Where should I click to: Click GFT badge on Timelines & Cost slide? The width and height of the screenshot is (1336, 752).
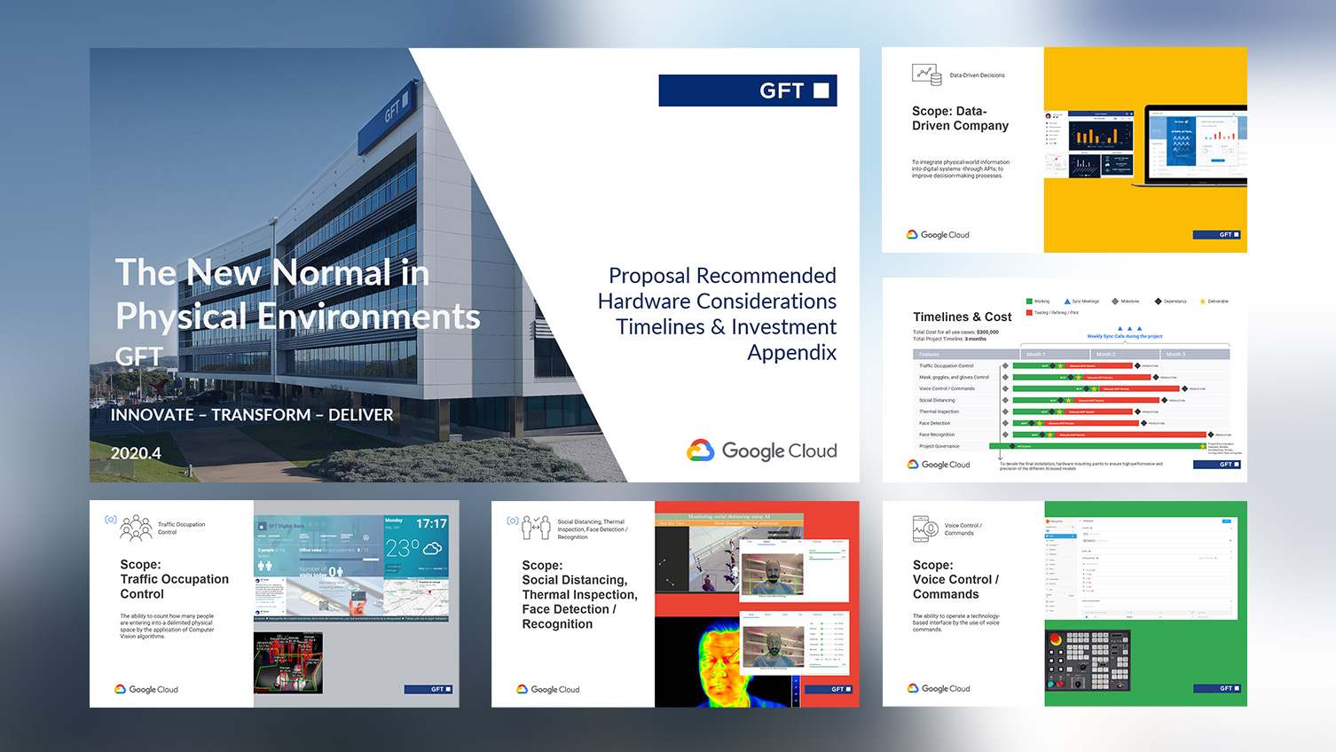pos(1216,465)
